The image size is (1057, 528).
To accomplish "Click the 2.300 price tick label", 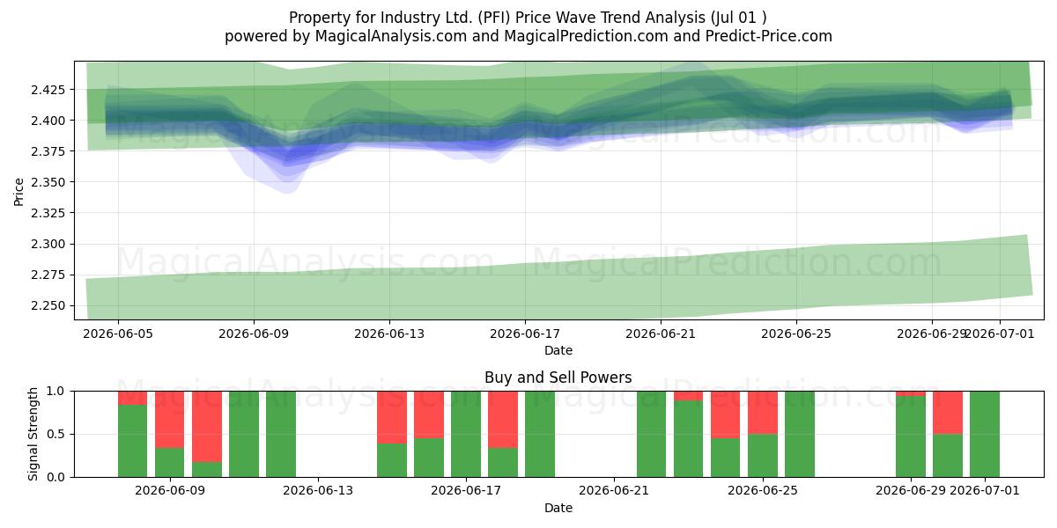I will pyautogui.click(x=49, y=244).
